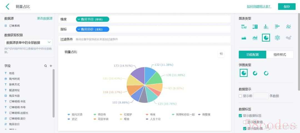Uncheck the 显示数据标签 checkbox
The width and height of the screenshot is (300, 133).
(x=241, y=116)
